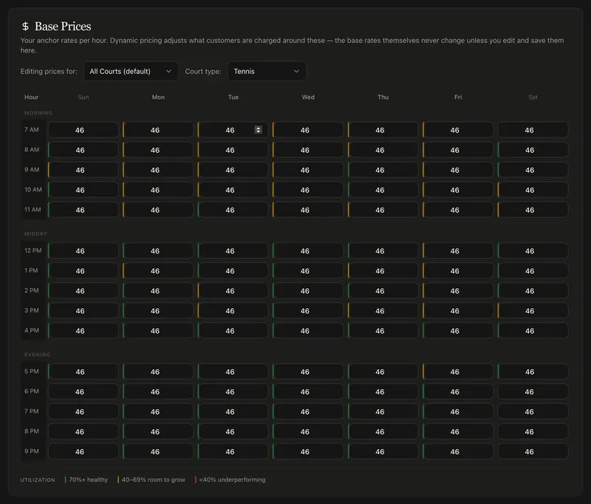The height and width of the screenshot is (504, 591).
Task: Edit the Wednesday 7 PM price
Action: click(308, 412)
